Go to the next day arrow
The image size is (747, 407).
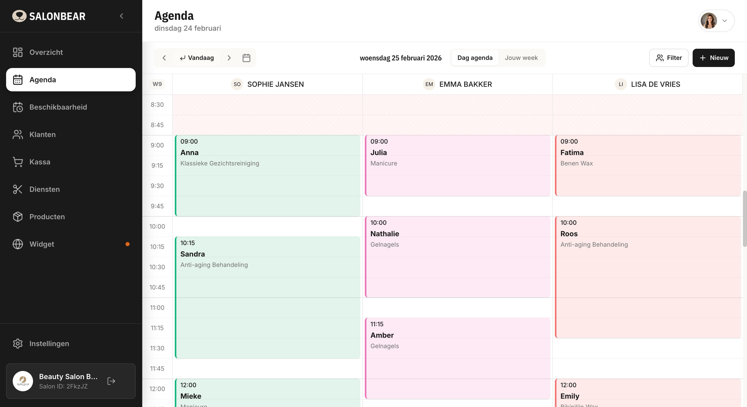[229, 58]
